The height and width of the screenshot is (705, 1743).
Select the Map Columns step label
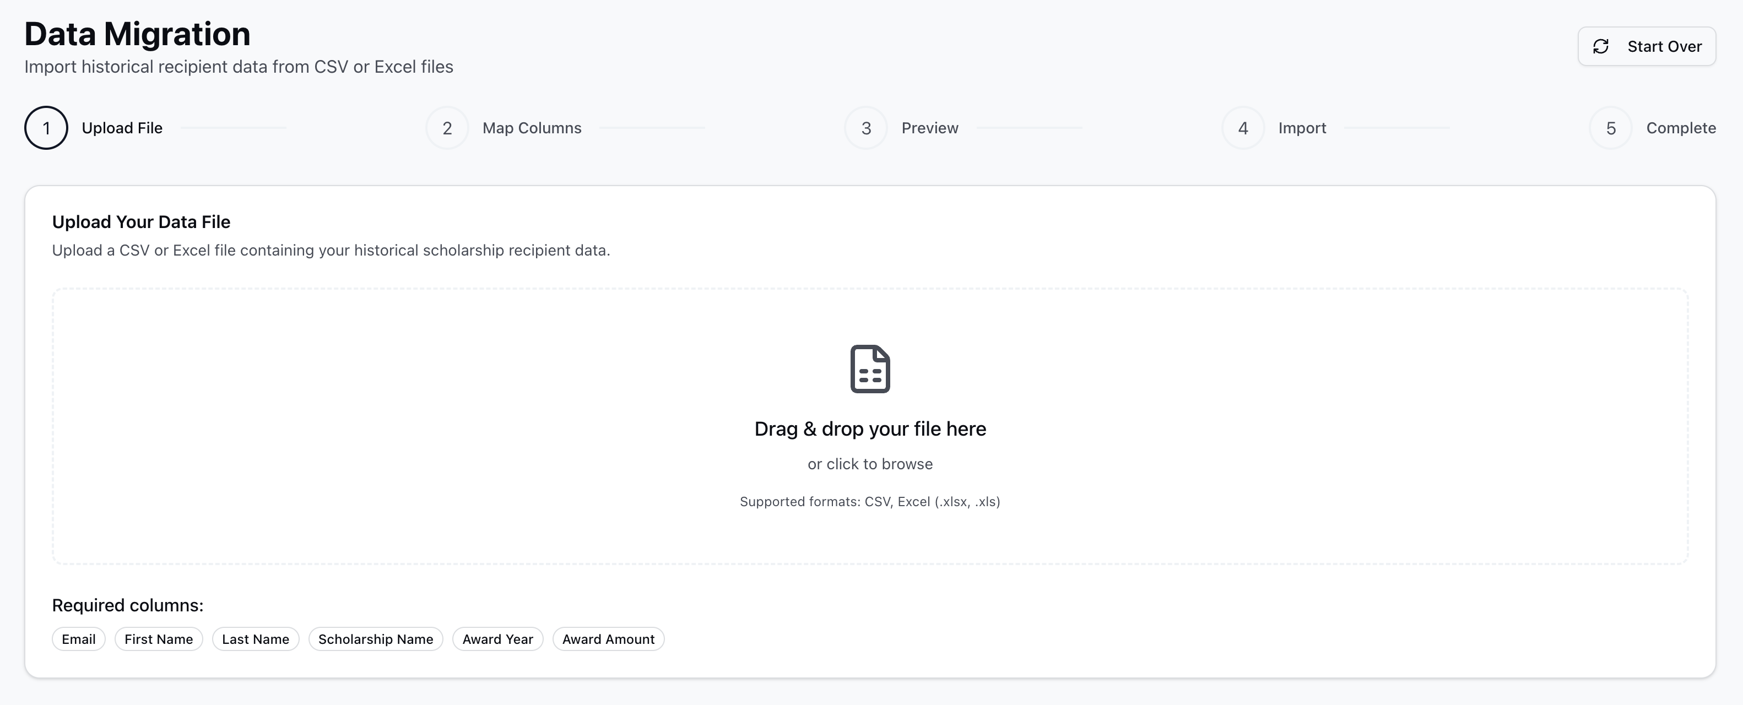[x=532, y=128]
